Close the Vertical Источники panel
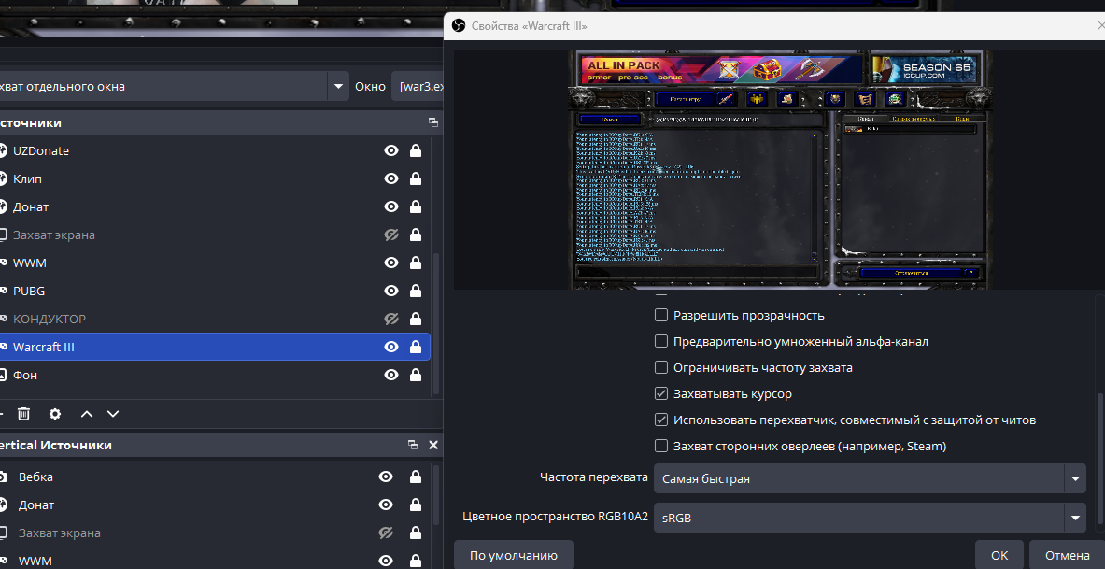This screenshot has width=1105, height=569. click(433, 445)
